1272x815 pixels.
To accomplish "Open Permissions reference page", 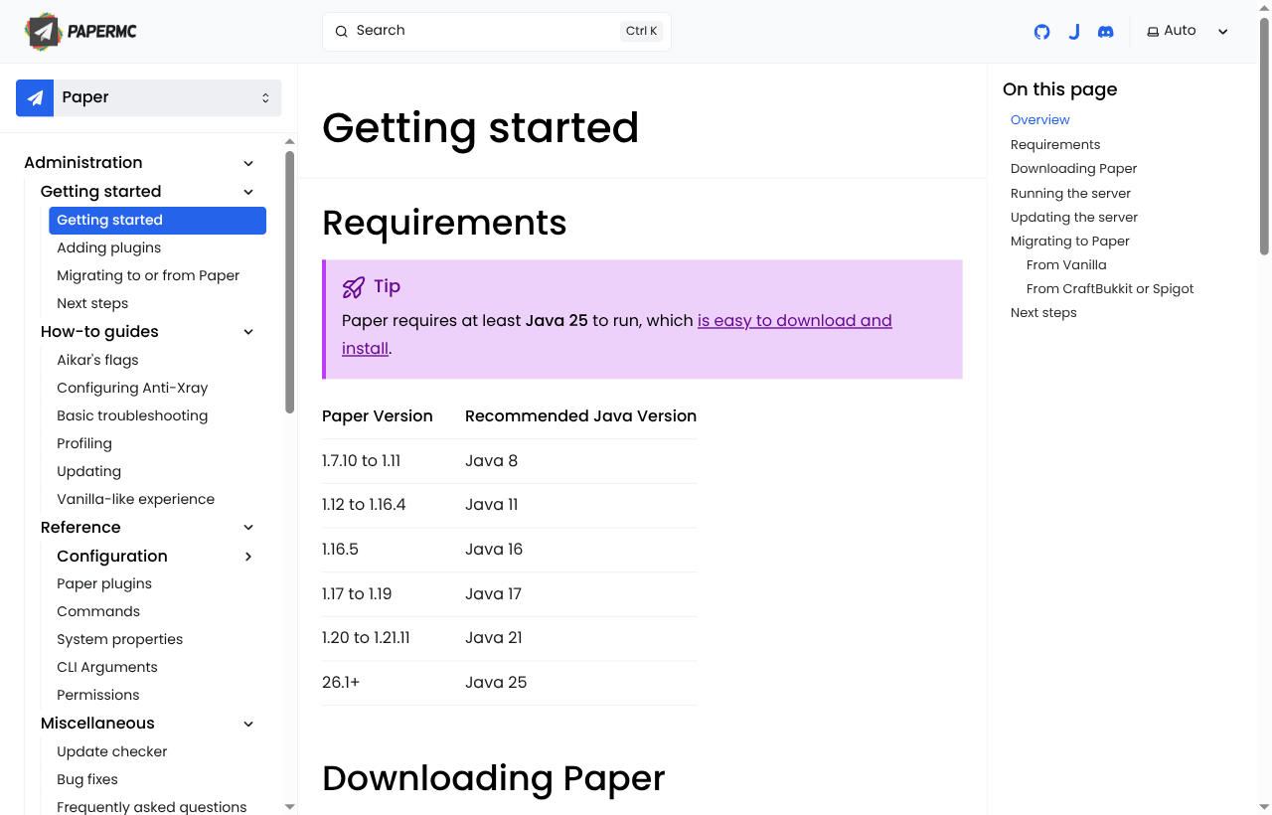I will point(98,696).
